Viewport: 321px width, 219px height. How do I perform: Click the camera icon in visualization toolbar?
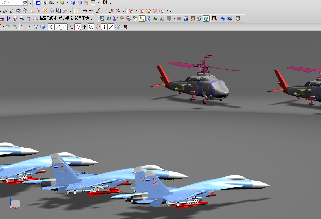[109, 19]
